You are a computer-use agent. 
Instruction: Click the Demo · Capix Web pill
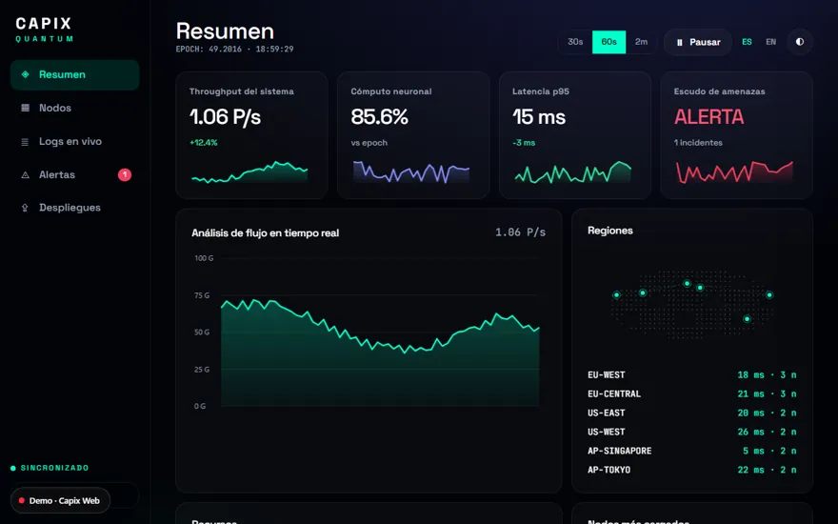click(60, 500)
